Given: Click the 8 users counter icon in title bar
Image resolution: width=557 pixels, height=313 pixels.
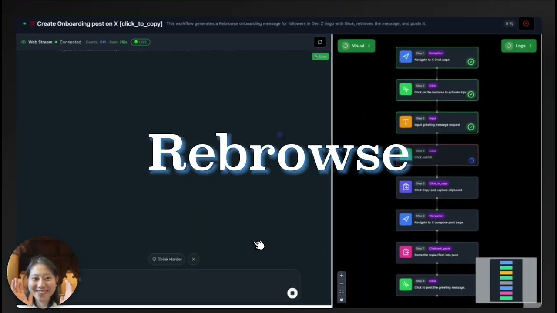Looking at the screenshot, I should (x=509, y=23).
